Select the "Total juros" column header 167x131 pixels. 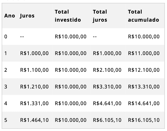click(100, 16)
